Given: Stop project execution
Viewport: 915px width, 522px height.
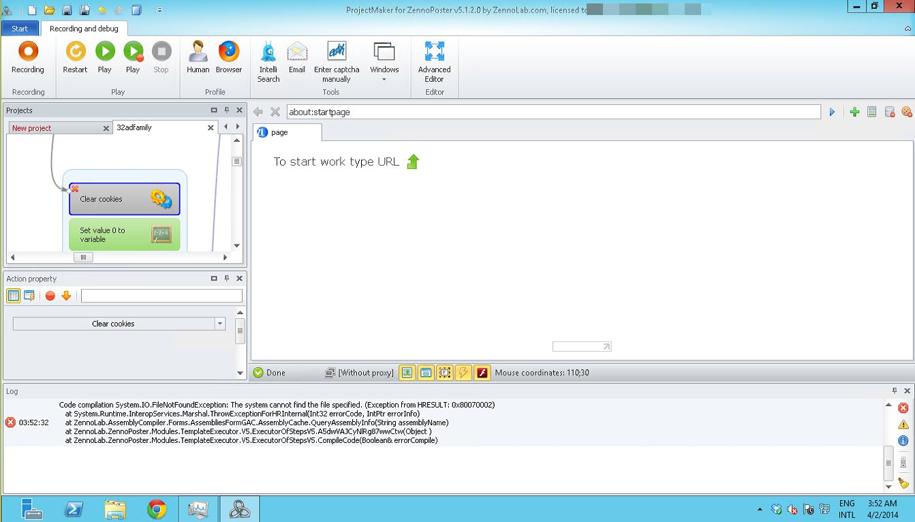Looking at the screenshot, I should click(161, 57).
